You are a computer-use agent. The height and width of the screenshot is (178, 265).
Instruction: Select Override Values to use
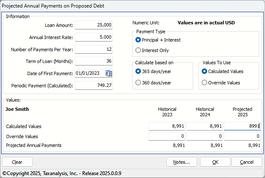click(221, 83)
